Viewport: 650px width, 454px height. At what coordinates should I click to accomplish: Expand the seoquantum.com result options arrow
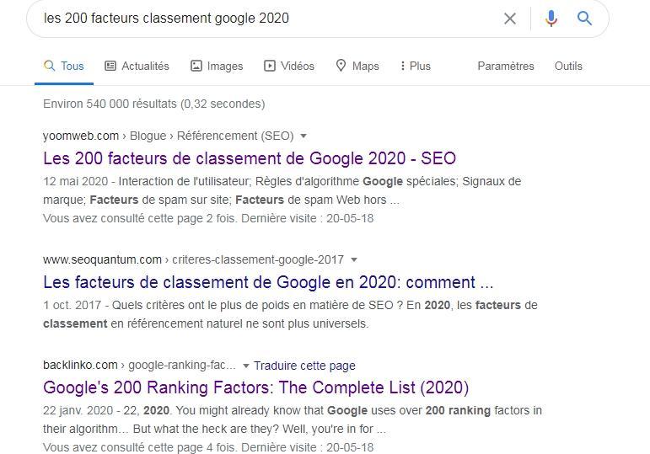(x=354, y=259)
